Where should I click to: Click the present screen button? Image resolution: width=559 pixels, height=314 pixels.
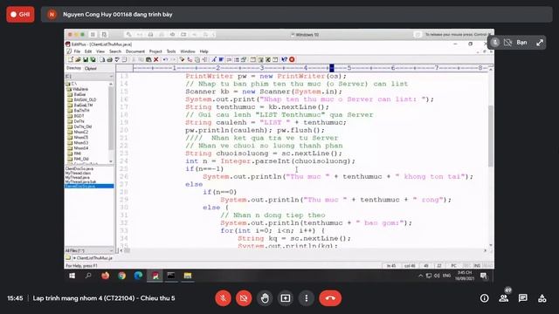point(286,298)
